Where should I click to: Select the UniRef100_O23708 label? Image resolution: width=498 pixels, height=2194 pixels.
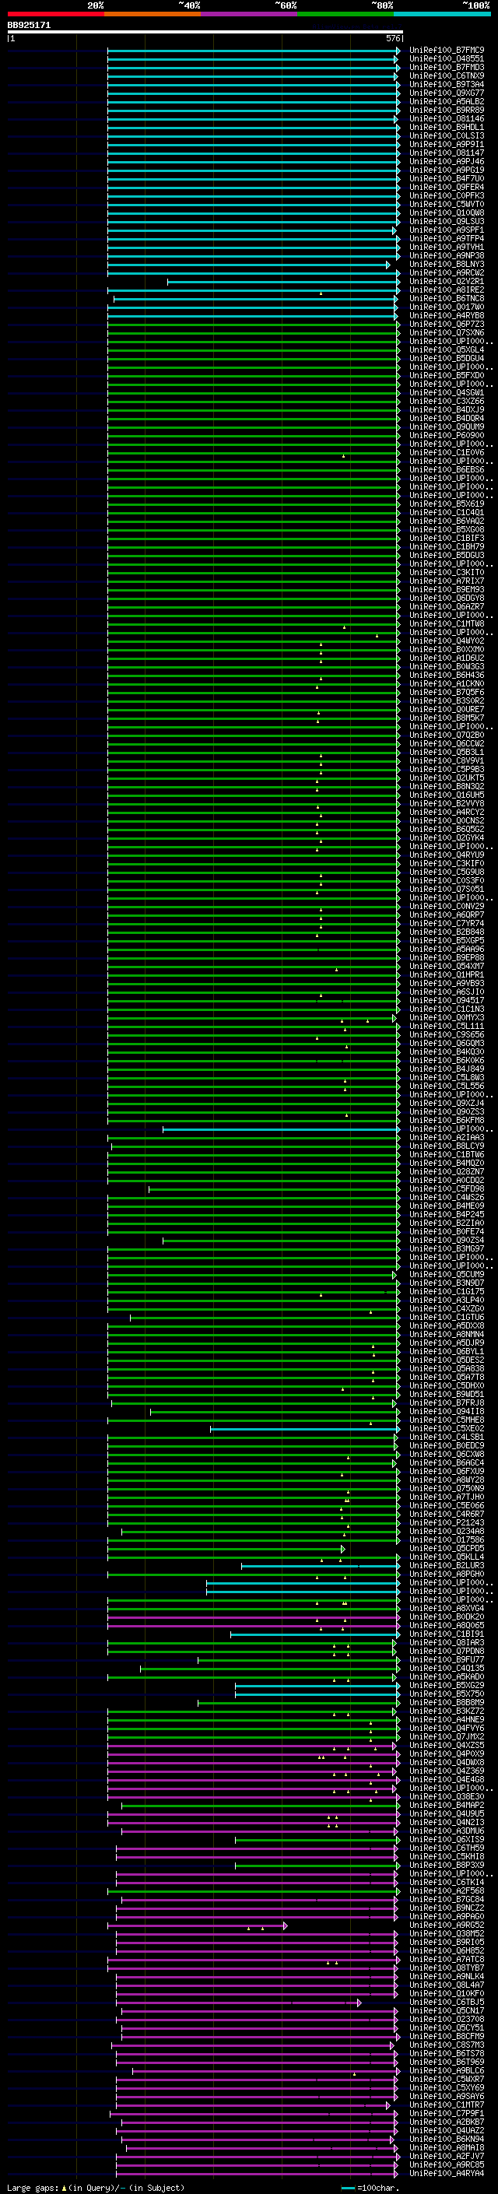[446, 2020]
